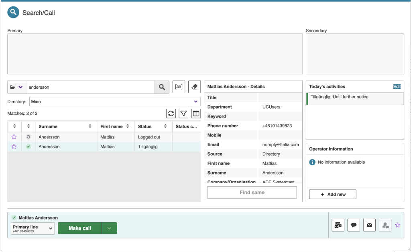This screenshot has width=411, height=252.
Task: Expand the Make call options arrow
Action: pyautogui.click(x=110, y=228)
